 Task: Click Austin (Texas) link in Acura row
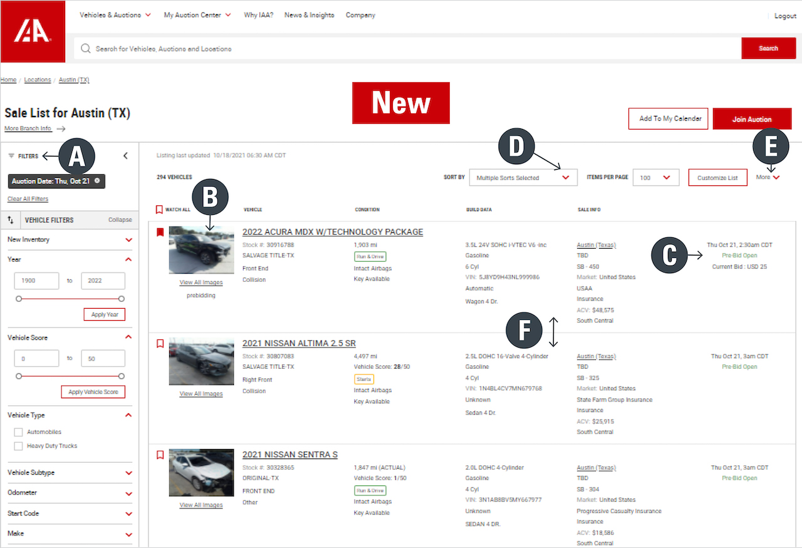(596, 245)
